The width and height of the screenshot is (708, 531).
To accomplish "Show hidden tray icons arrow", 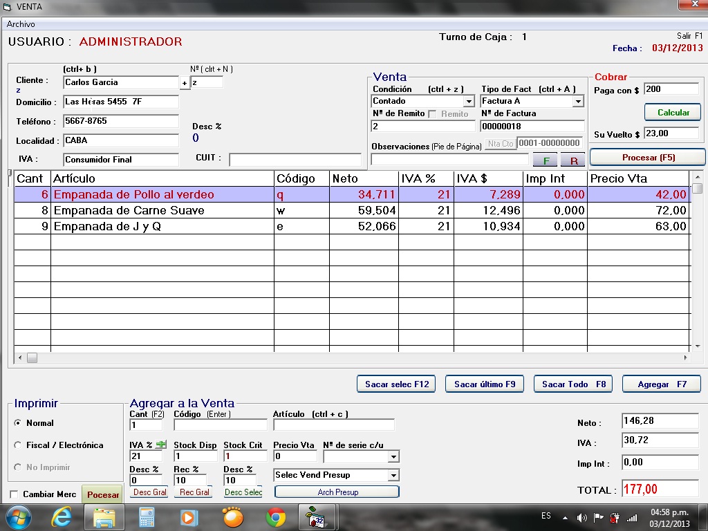I will tap(565, 518).
